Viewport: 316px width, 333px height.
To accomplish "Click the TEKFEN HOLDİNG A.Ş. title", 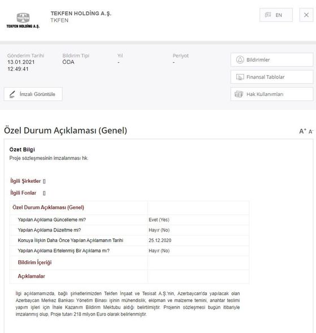I will click(81, 14).
